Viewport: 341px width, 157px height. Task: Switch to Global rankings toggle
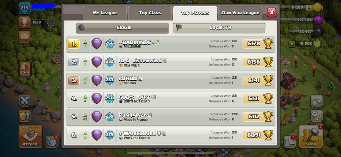tap(122, 28)
